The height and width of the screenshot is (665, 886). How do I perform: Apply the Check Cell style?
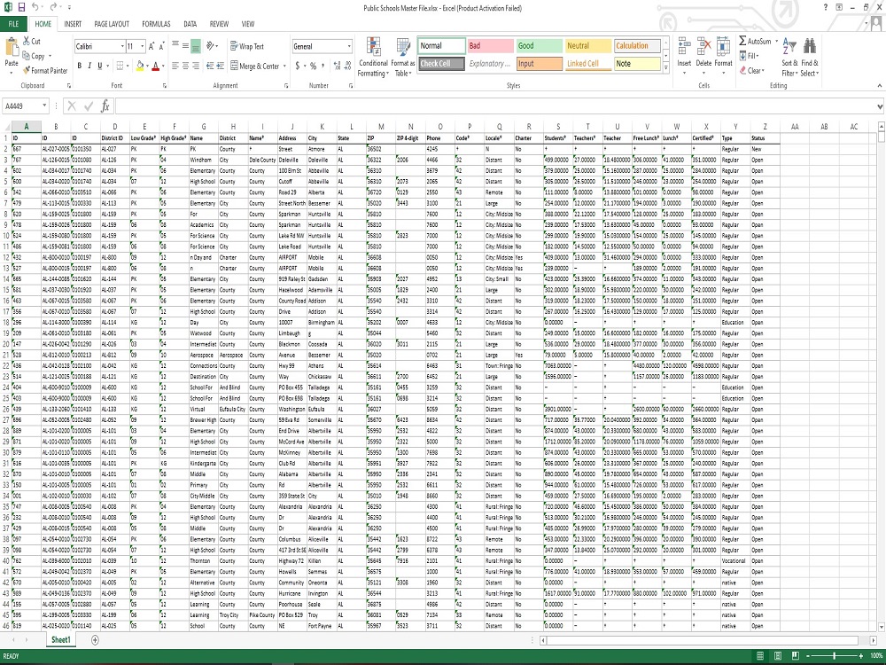tap(442, 64)
